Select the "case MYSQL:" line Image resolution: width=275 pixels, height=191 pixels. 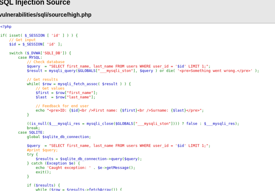pos(30,58)
